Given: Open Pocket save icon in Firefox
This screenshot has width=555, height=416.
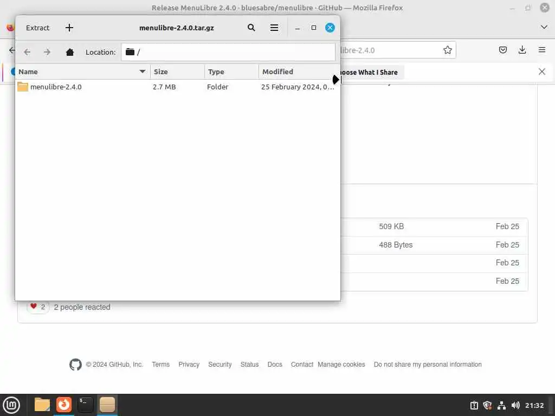Looking at the screenshot, I should click(x=502, y=50).
